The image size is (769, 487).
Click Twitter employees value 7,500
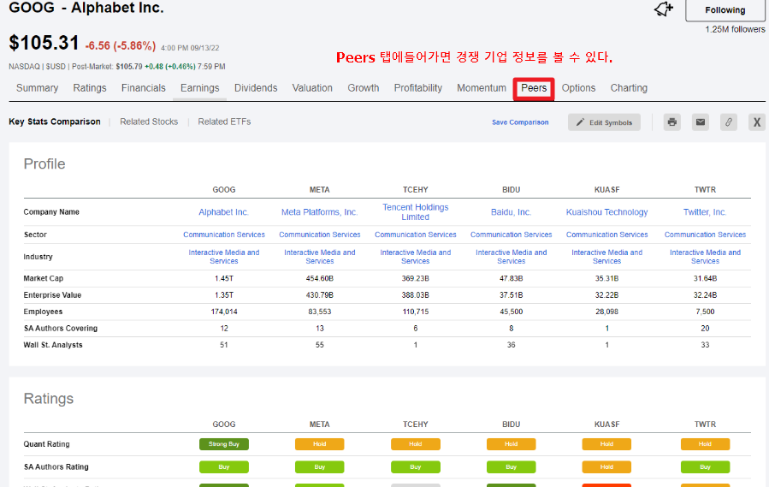click(x=705, y=312)
